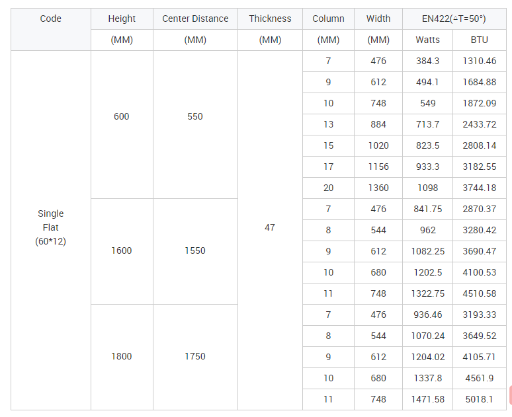Click the 1082.25 watts cell
The height and width of the screenshot is (417, 512).
click(427, 251)
